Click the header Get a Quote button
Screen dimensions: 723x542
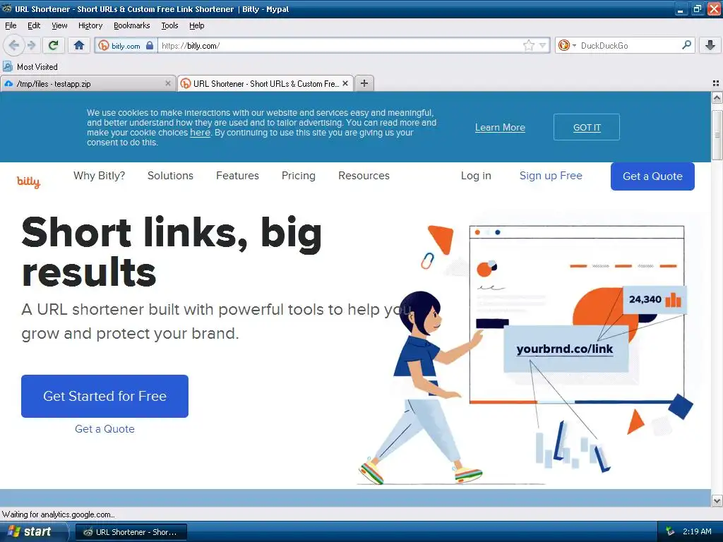pyautogui.click(x=652, y=176)
